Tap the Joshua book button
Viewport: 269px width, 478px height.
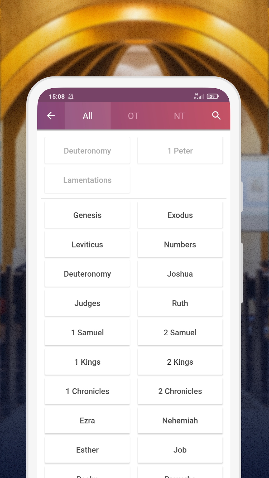[x=180, y=274]
